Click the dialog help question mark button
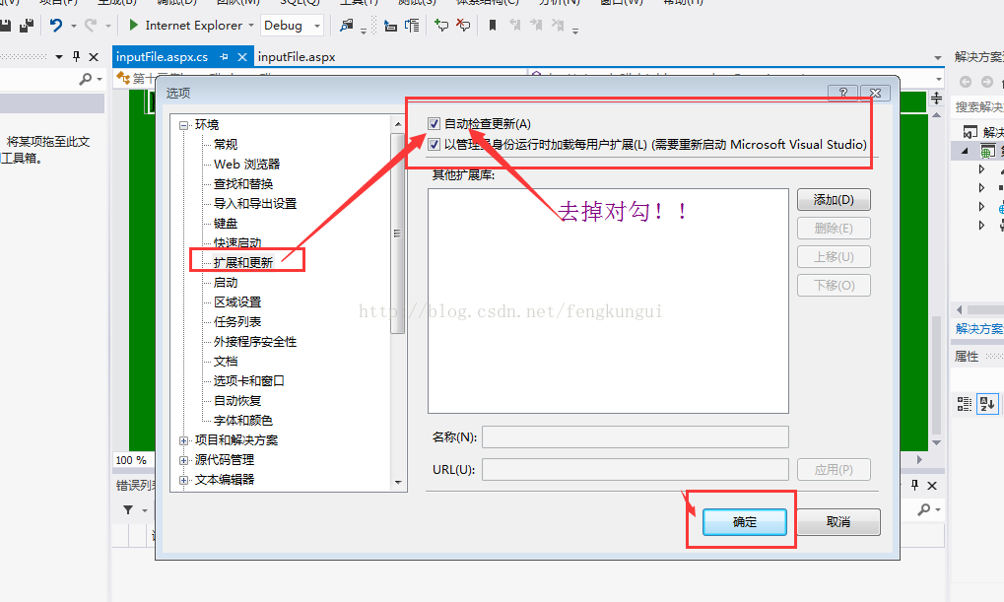This screenshot has width=1004, height=602. coord(842,93)
